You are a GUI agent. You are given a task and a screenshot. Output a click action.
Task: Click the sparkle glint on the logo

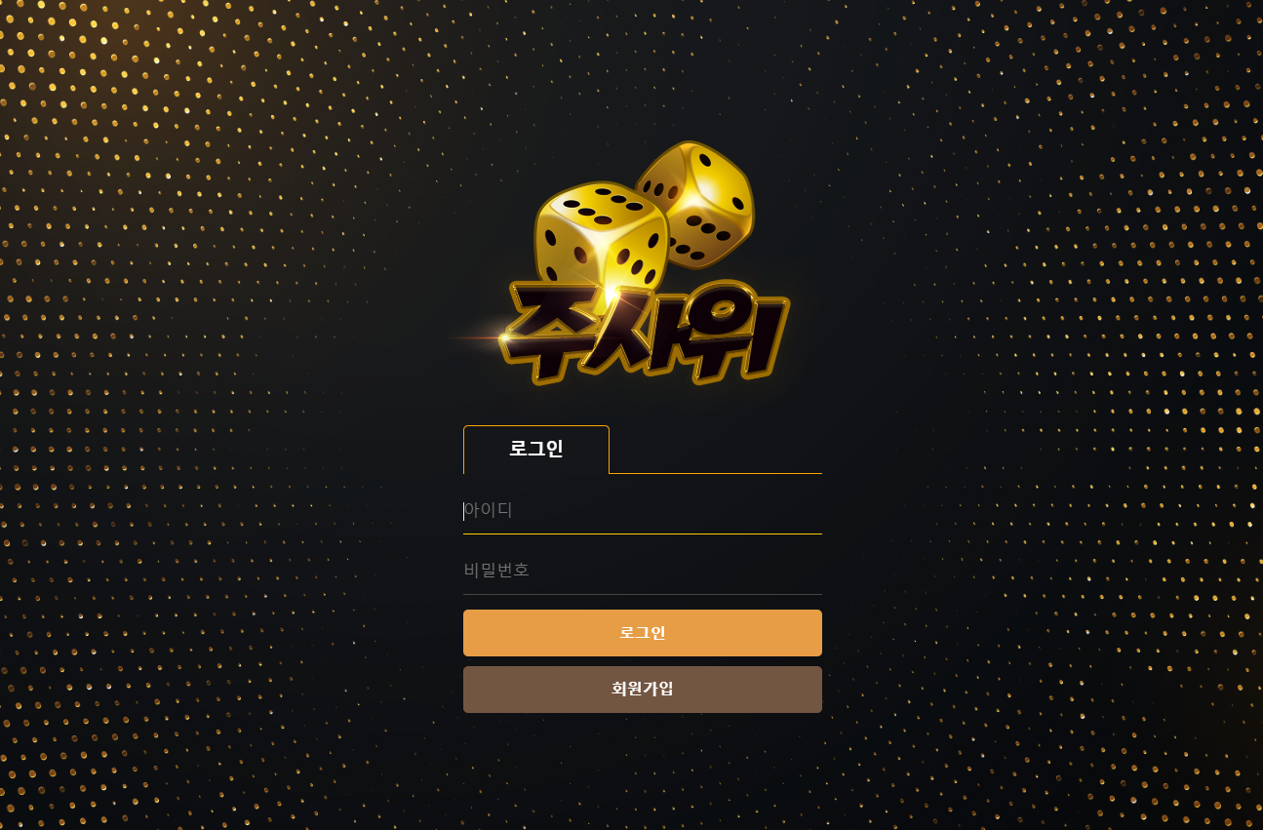click(x=504, y=337)
